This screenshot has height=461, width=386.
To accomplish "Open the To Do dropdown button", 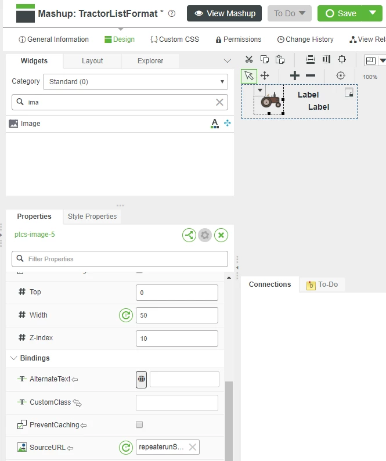I will 289,13.
